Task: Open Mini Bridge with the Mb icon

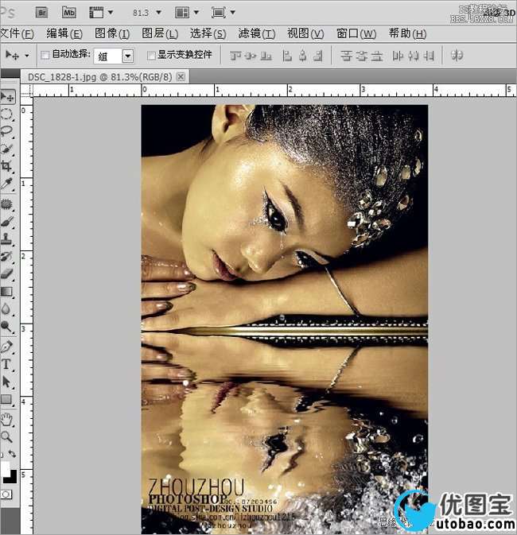Action: click(68, 13)
